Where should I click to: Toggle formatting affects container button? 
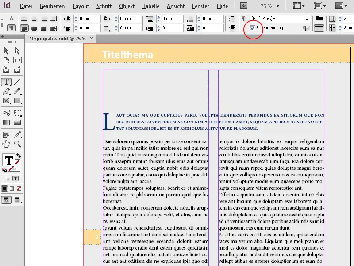tap(8, 179)
